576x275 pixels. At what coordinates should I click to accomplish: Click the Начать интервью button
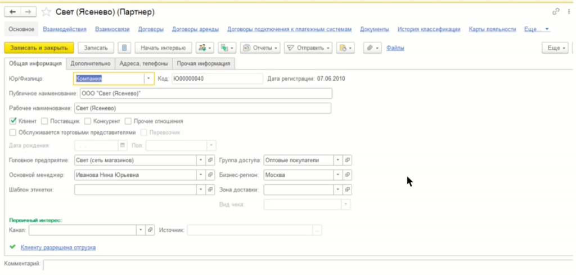click(x=164, y=48)
